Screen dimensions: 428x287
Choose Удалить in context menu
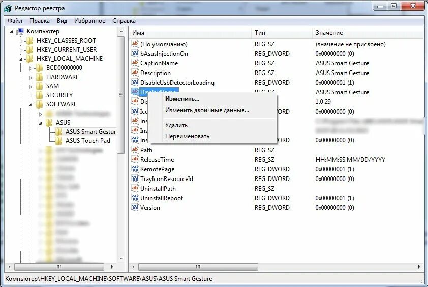[x=212, y=125]
